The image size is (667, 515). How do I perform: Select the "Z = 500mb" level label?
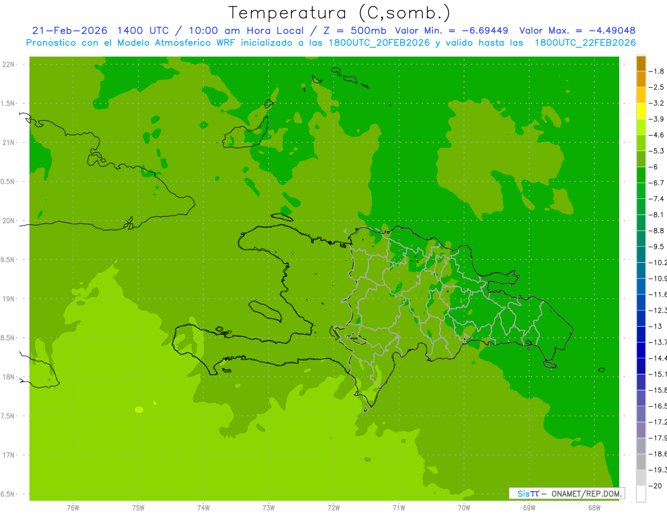[354, 31]
